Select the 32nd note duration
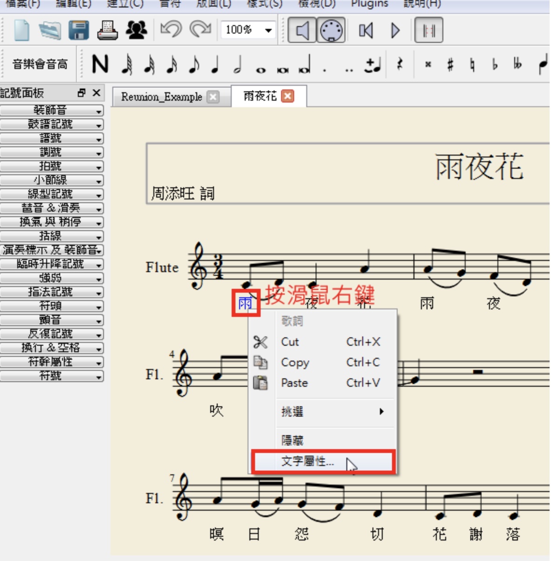The height and width of the screenshot is (561, 551). [x=149, y=64]
